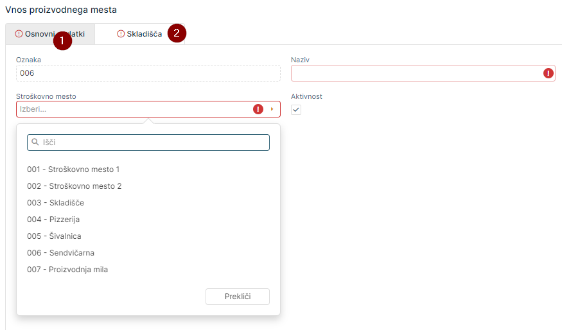Select 001 - Stroškovno mesto 1
This screenshot has height=330, width=562.
click(x=73, y=169)
